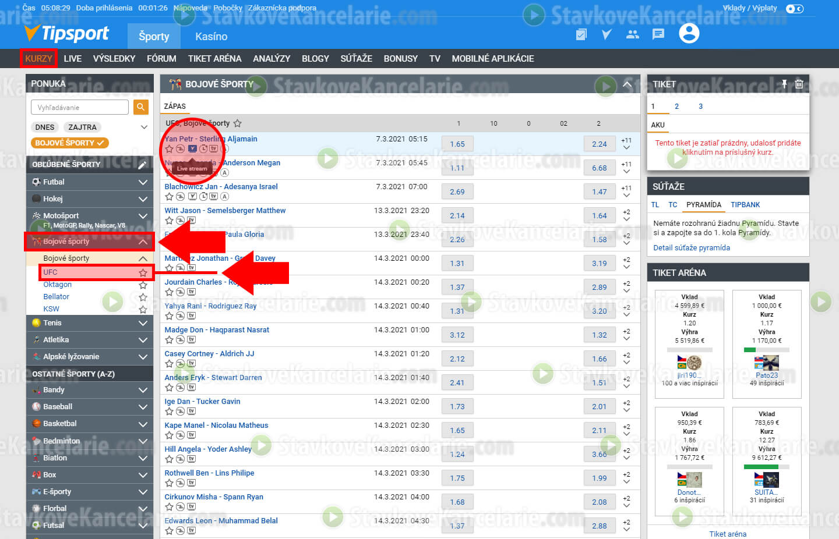Click the Live stream icon for Yan Petr match
Image resolution: width=839 pixels, height=539 pixels.
point(192,148)
